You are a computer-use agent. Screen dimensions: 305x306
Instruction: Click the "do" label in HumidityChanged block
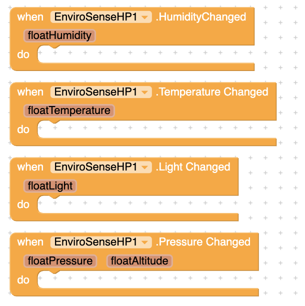(x=23, y=54)
